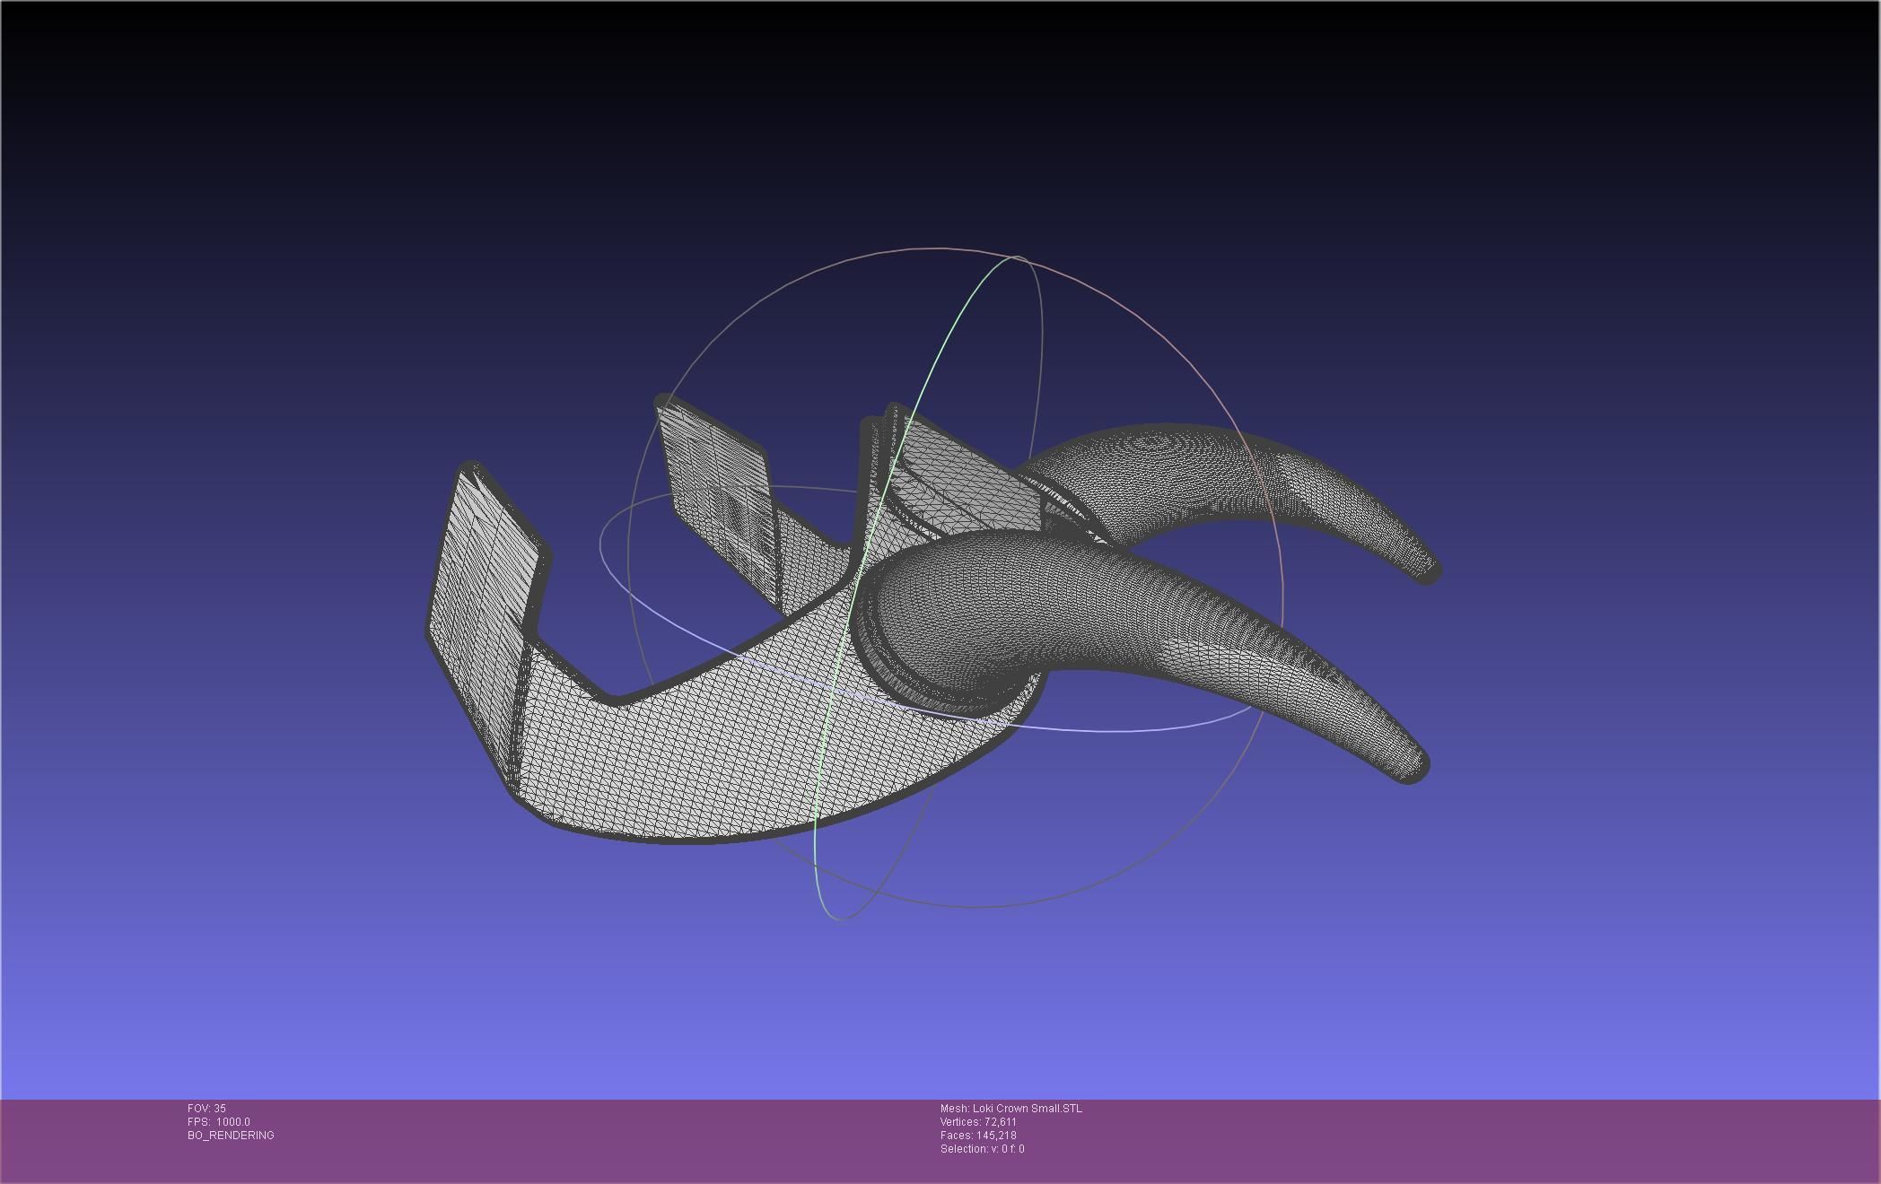
Task: Click the Selection: v: 0 f: 0 text
Action: coord(983,1149)
